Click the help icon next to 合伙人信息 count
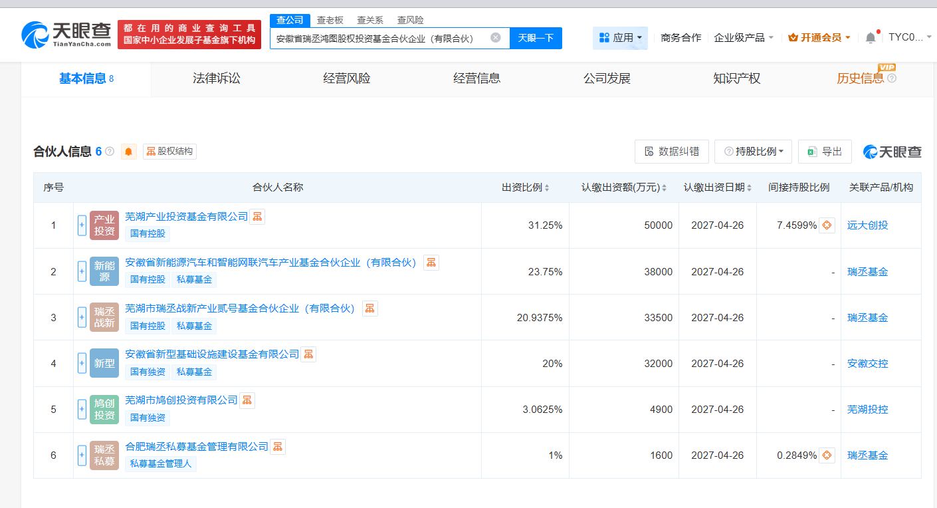The height and width of the screenshot is (508, 937). [x=110, y=152]
